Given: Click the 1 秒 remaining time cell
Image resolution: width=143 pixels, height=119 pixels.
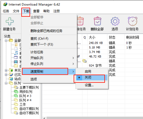Looking at the screenshot, I should coord(129,47).
